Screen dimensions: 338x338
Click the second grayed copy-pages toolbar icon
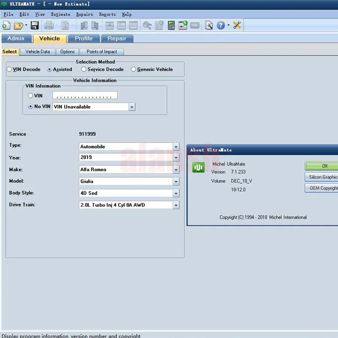pyautogui.click(x=95, y=25)
